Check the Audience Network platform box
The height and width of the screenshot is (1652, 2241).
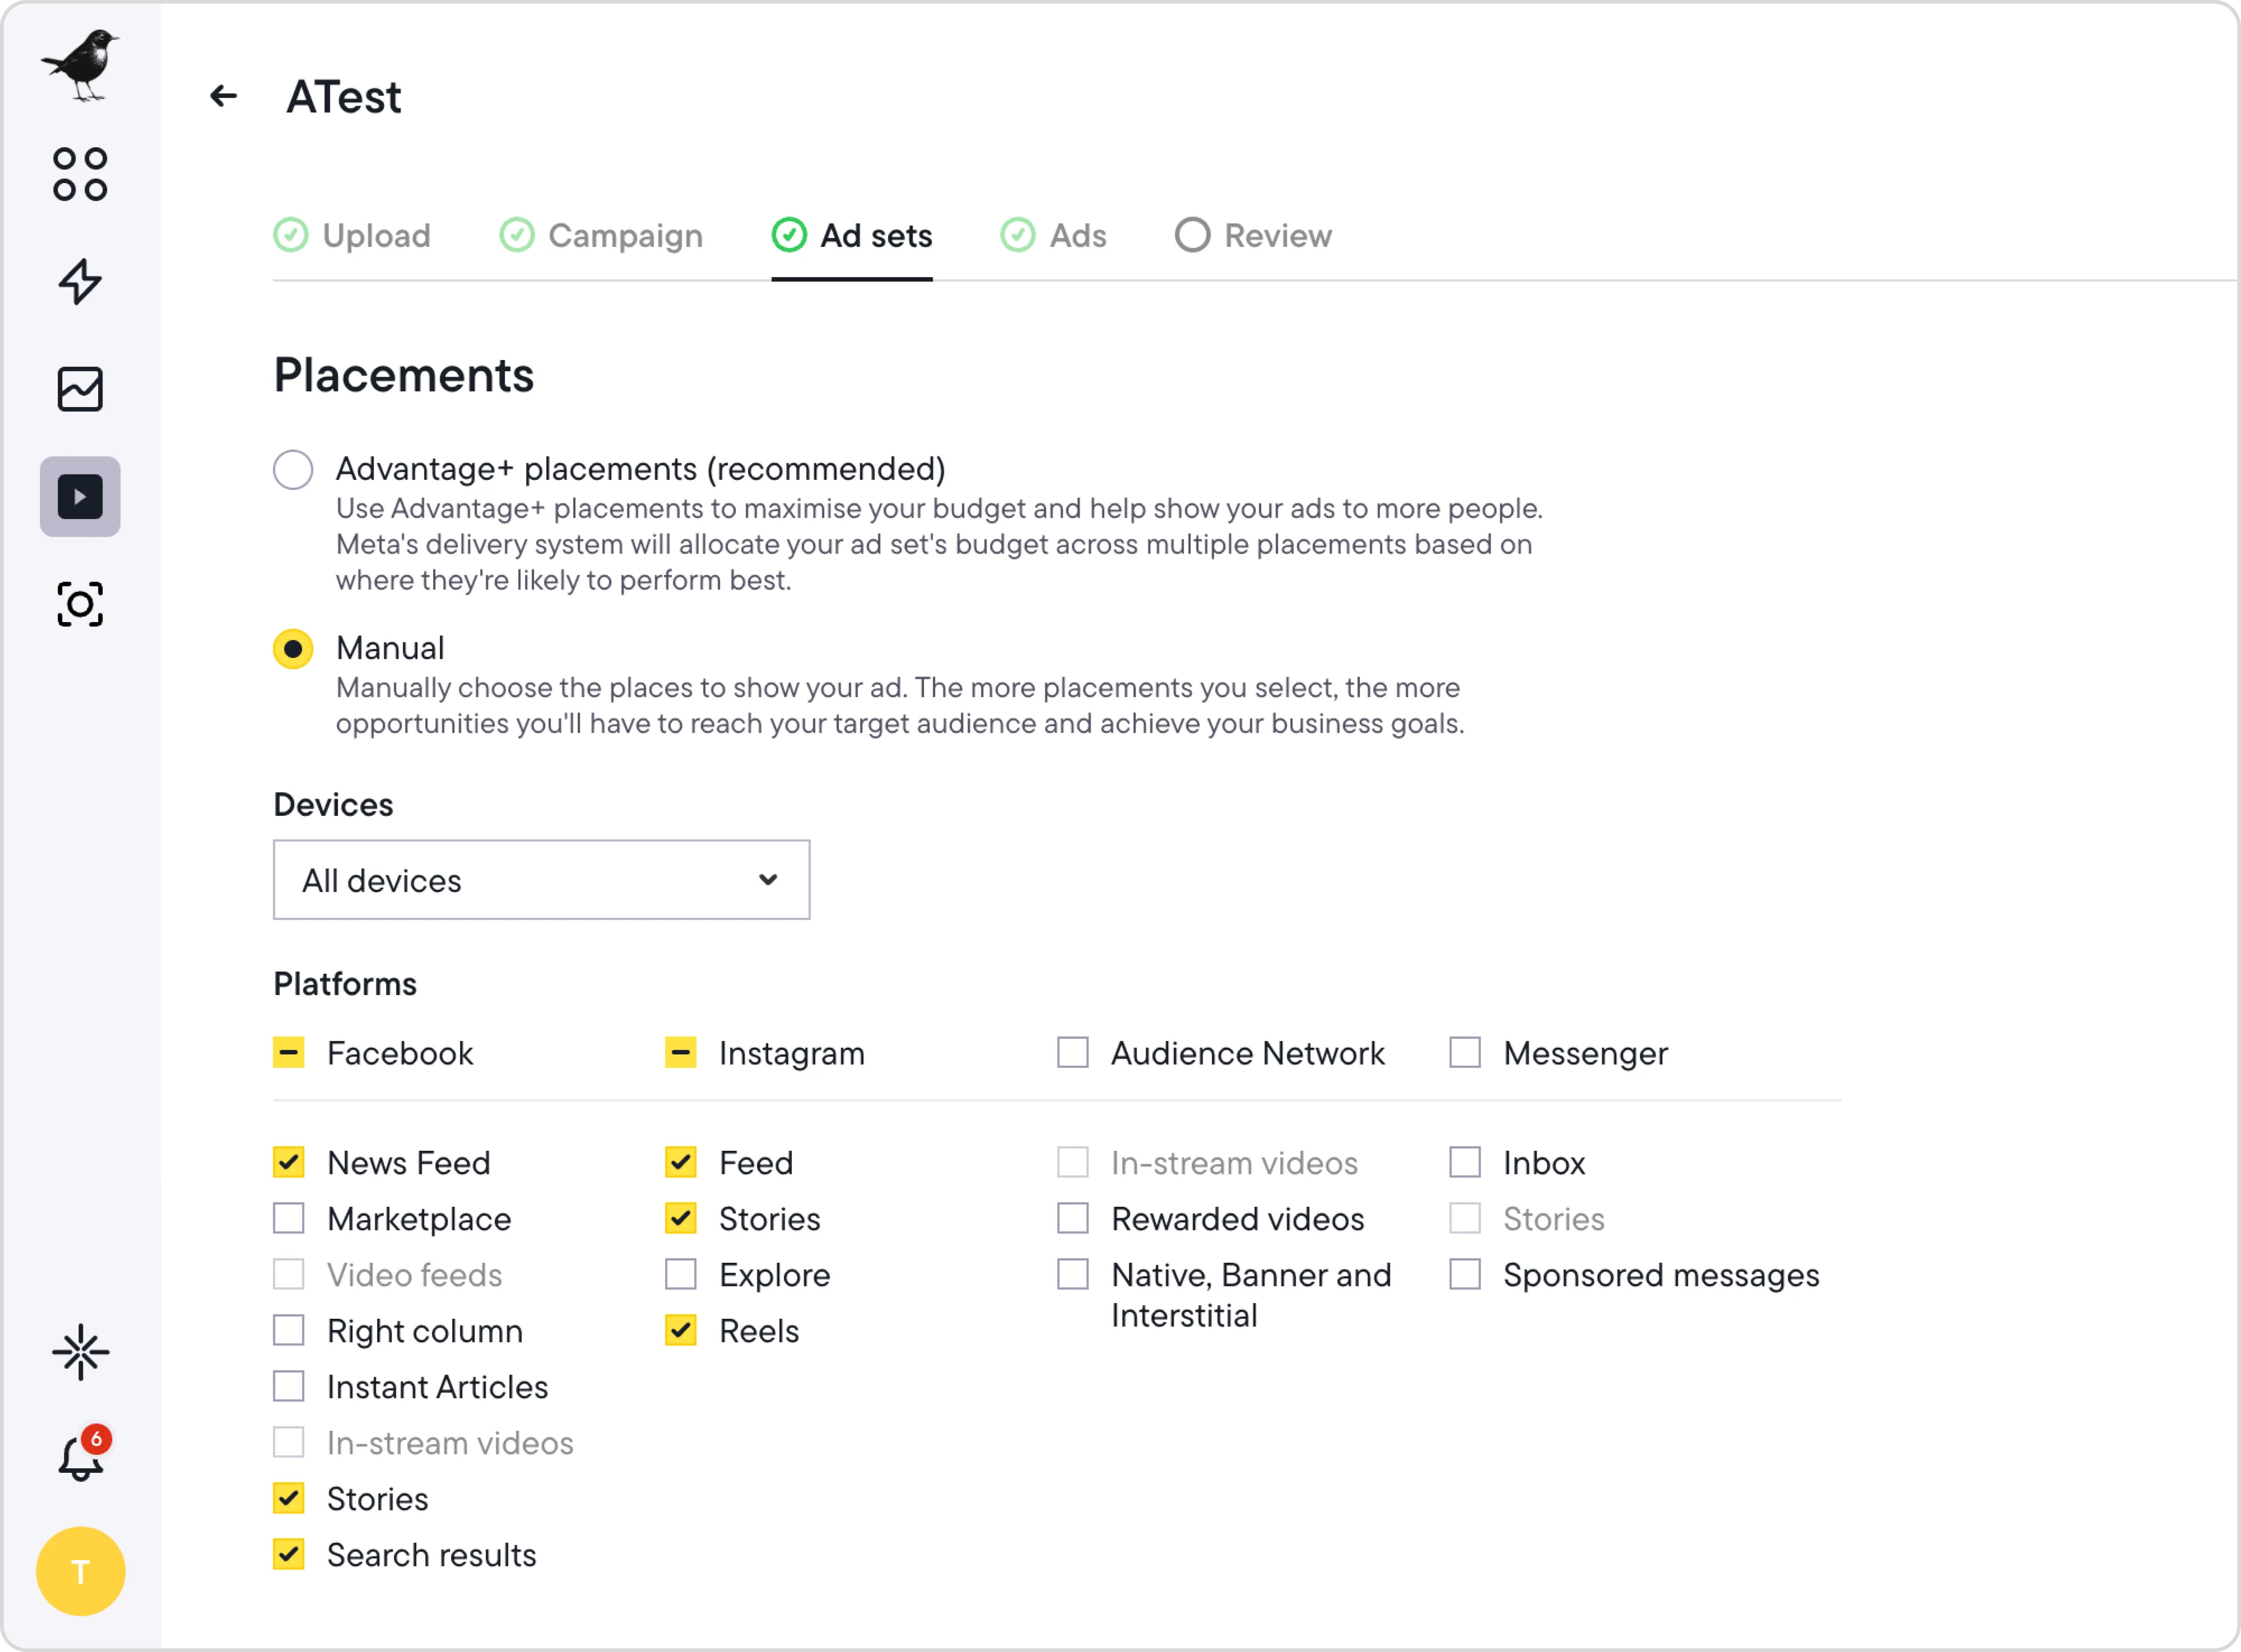pyautogui.click(x=1072, y=1052)
